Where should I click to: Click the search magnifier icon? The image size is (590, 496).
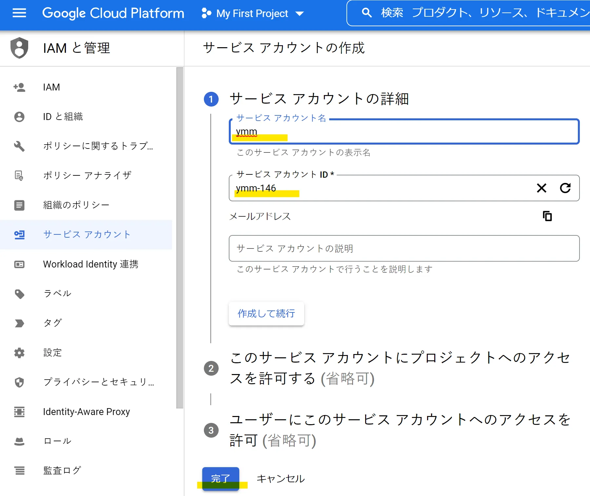(367, 13)
